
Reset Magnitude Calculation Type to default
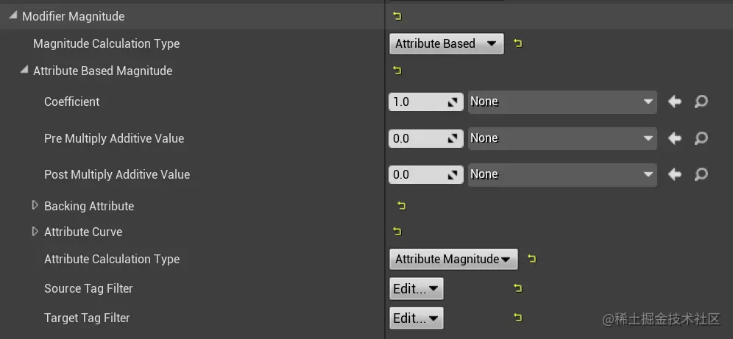[x=518, y=44]
